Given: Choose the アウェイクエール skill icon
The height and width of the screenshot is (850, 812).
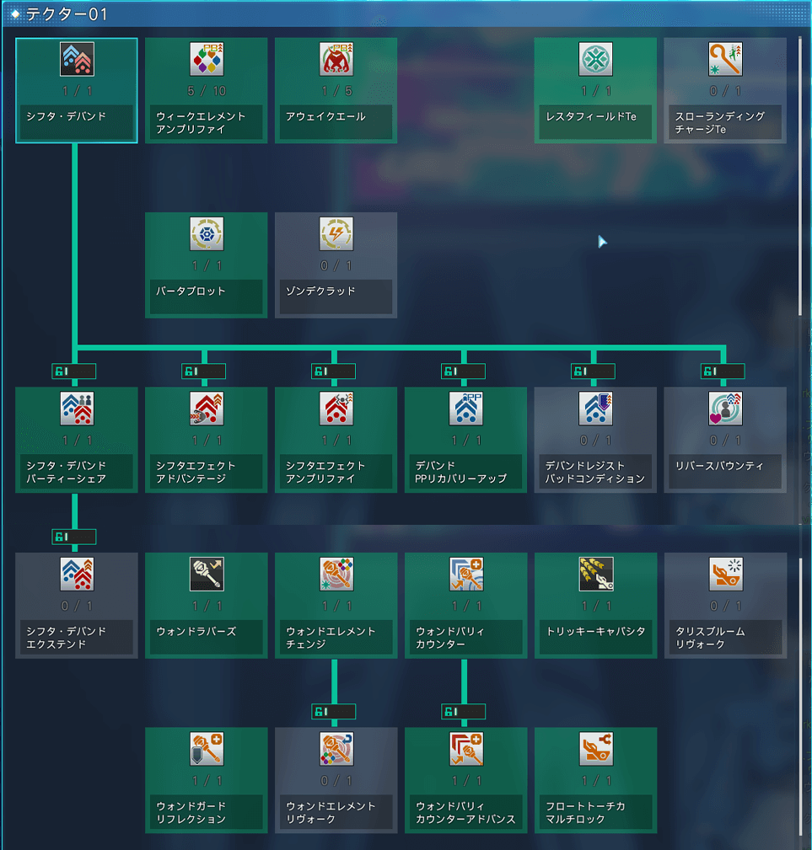Looking at the screenshot, I should coord(336,60).
